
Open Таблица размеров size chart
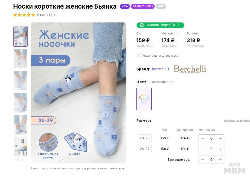point(236,121)
